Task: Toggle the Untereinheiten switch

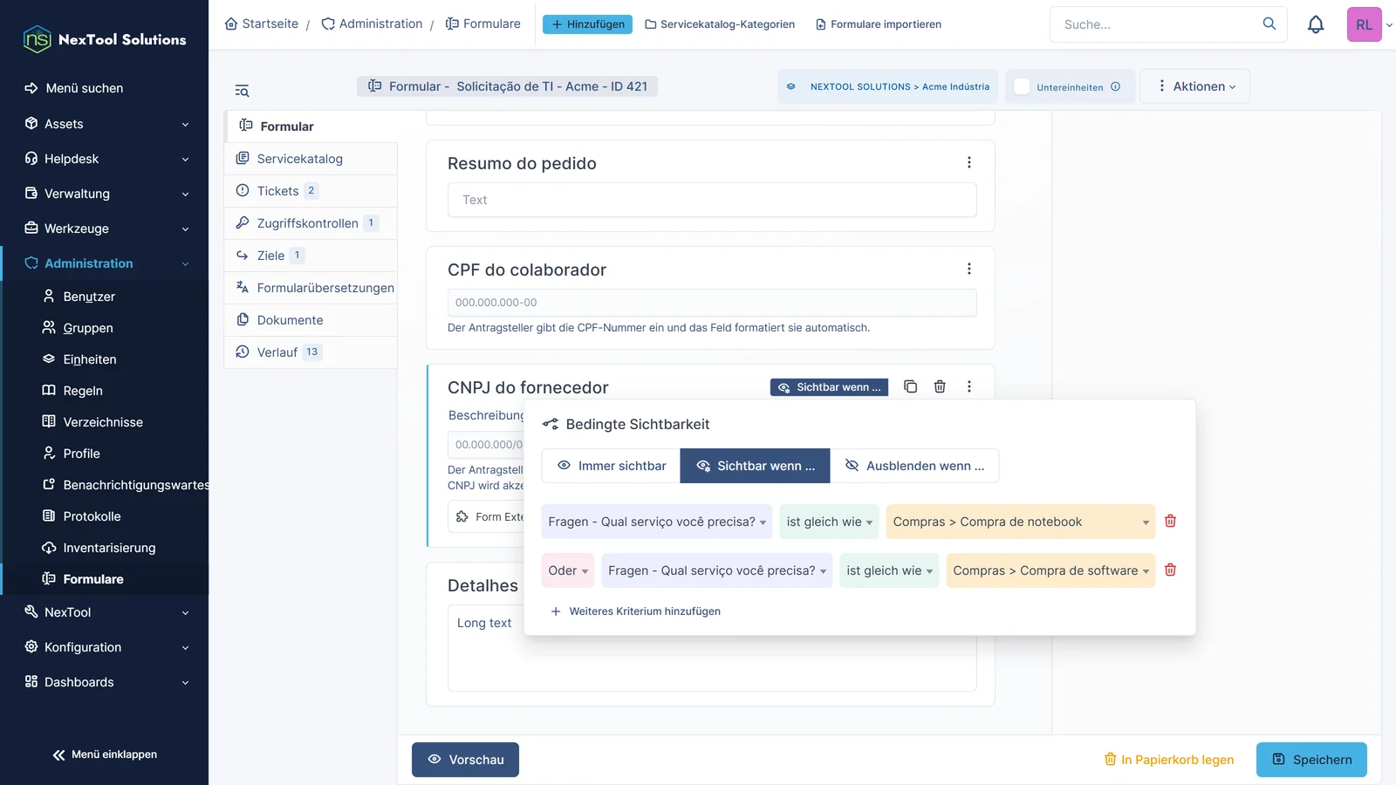Action: [1022, 86]
